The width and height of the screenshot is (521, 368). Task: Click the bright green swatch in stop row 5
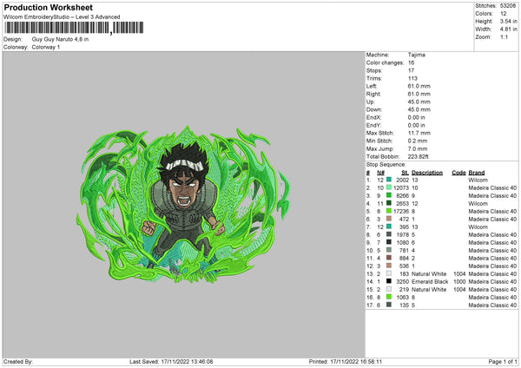pos(389,211)
